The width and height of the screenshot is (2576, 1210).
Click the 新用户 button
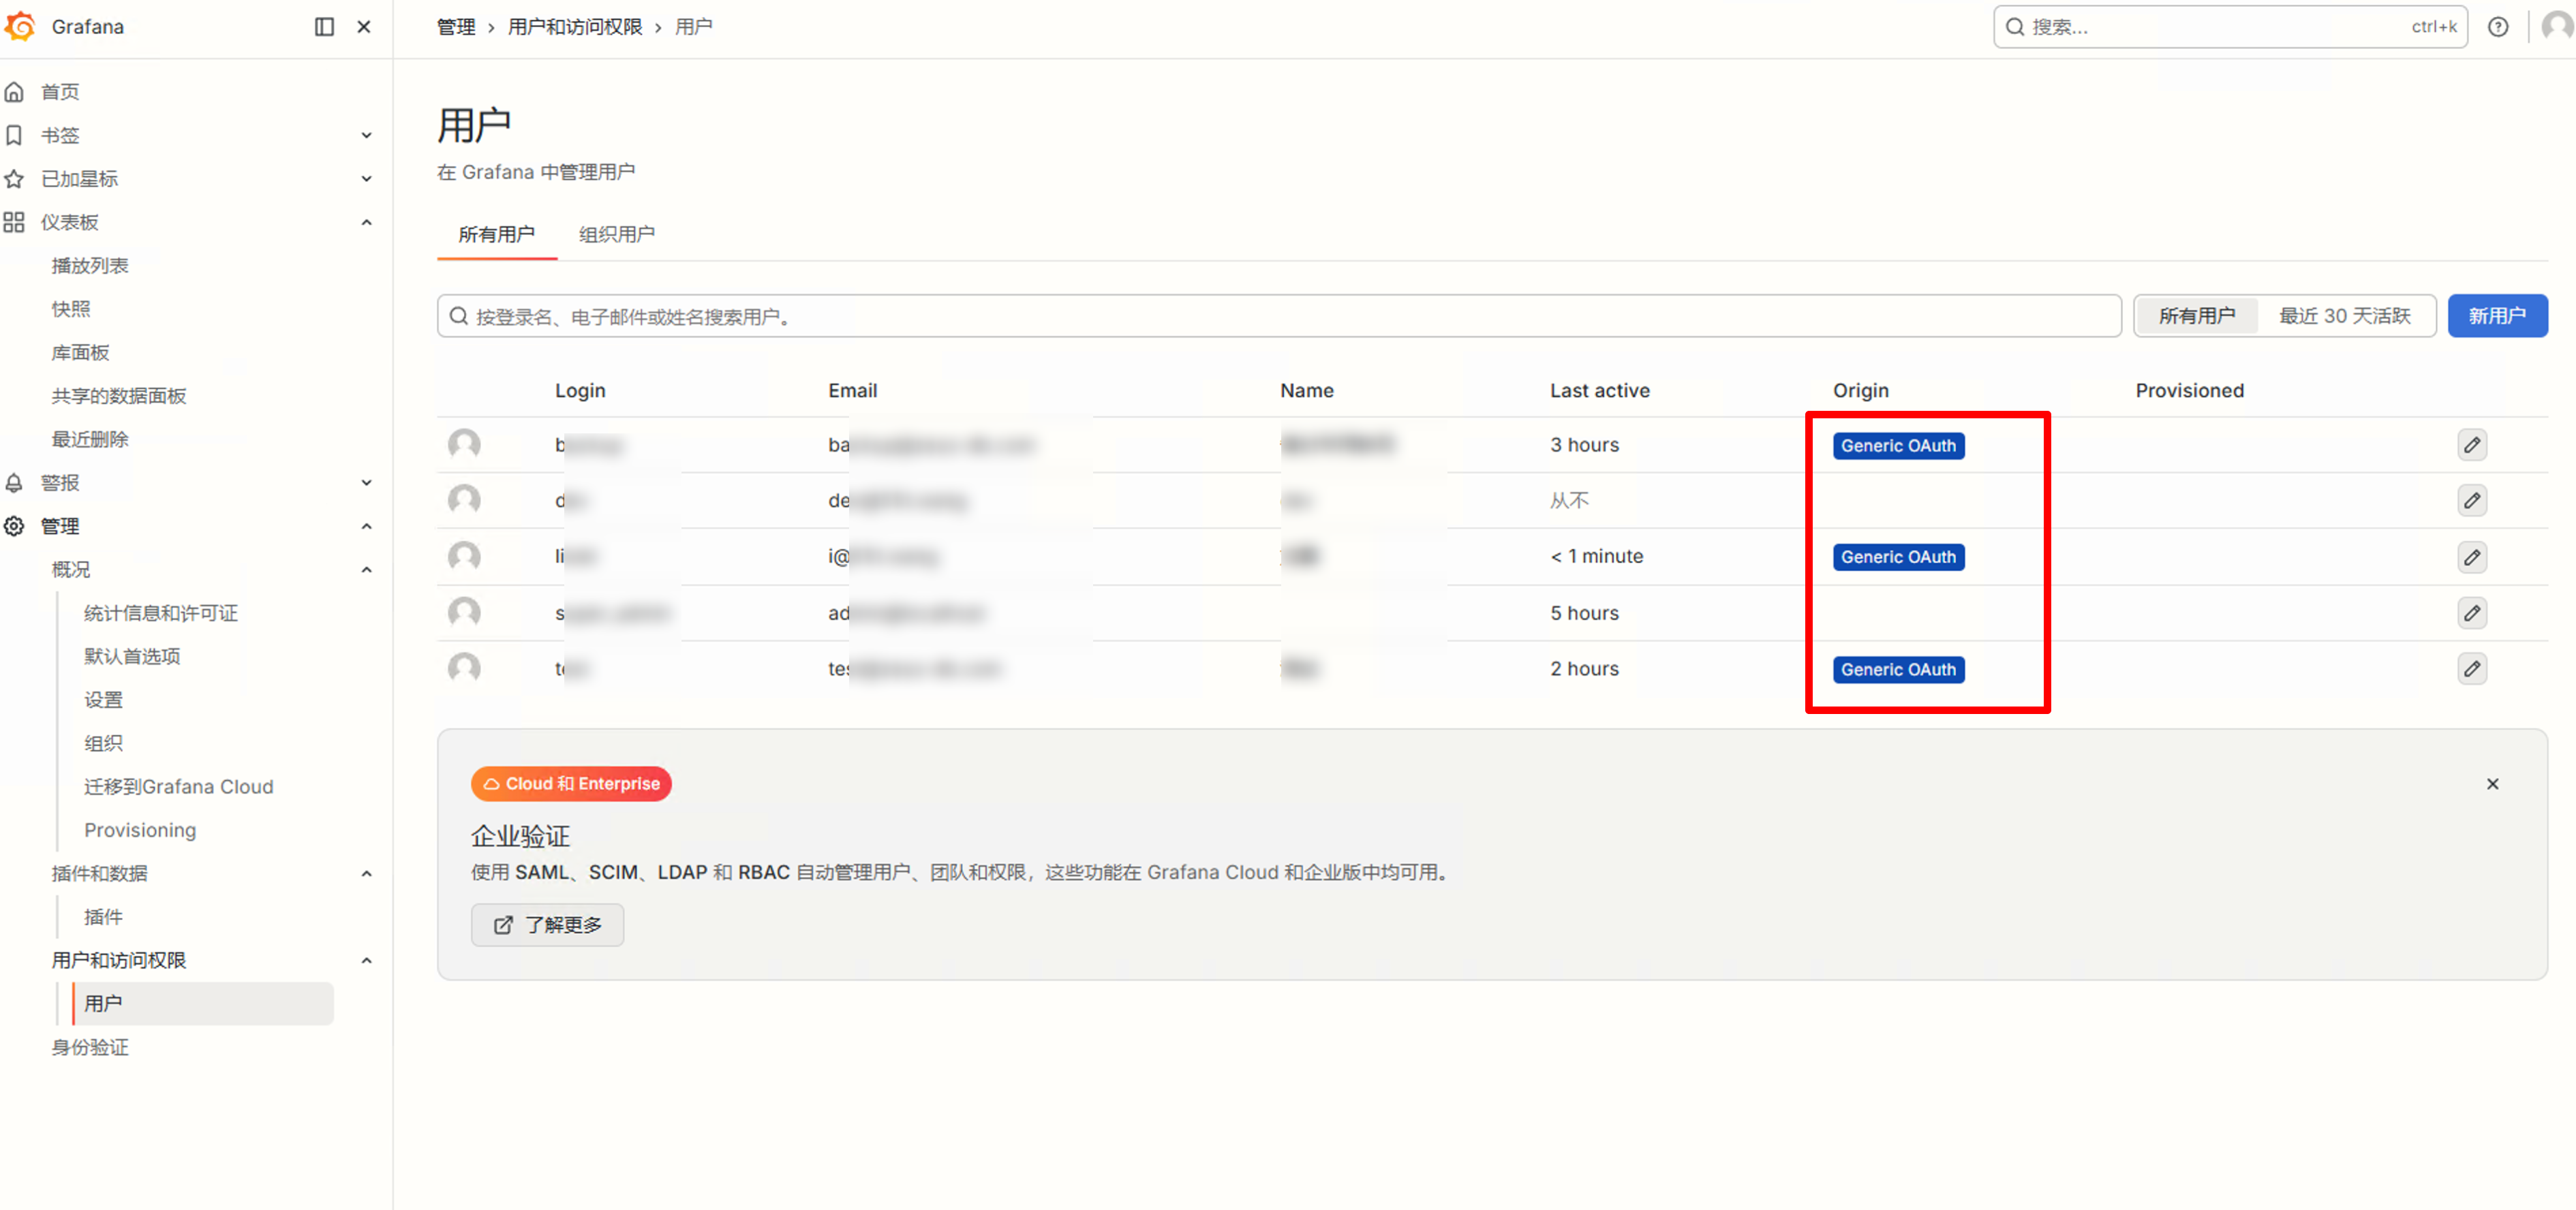(x=2497, y=316)
